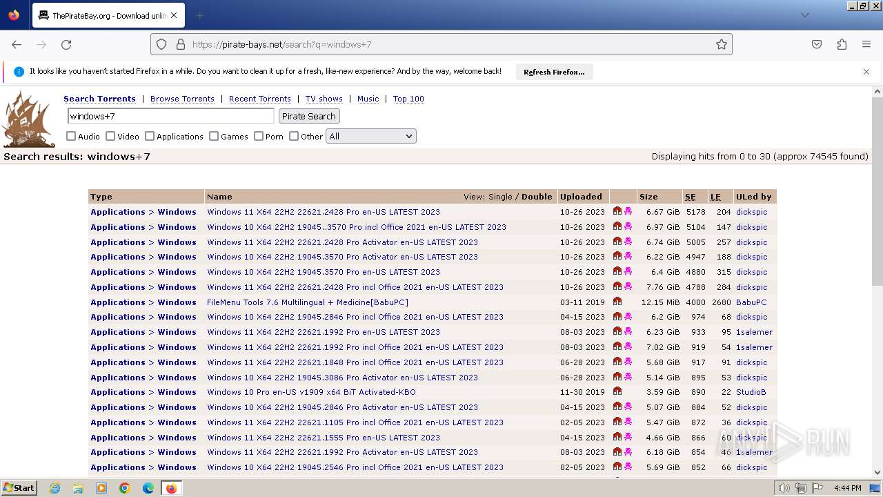Click magnet icon in 7.02 GiB row
Viewport: 883px width, 497px height.
click(x=617, y=347)
